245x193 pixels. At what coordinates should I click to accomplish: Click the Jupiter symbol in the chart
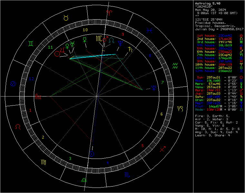pyautogui.click(x=62, y=50)
